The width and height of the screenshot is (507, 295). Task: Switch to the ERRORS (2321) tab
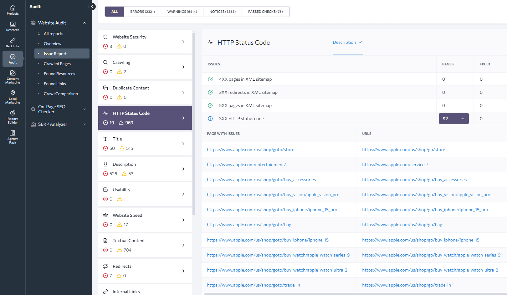(x=143, y=11)
